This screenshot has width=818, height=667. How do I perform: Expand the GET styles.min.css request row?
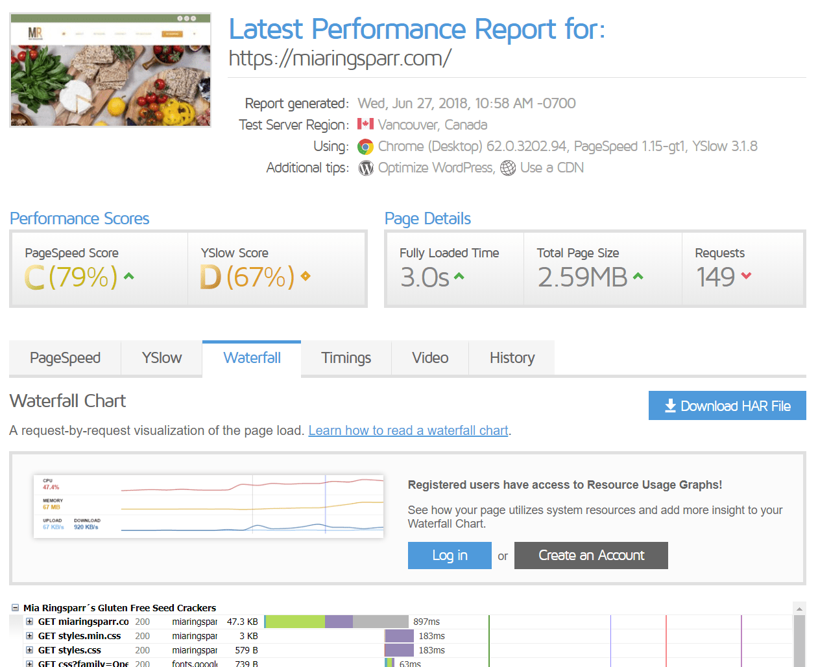pyautogui.click(x=29, y=636)
